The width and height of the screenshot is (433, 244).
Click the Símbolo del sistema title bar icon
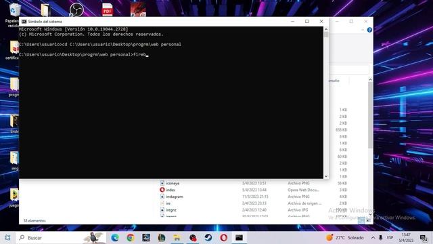tap(24, 22)
